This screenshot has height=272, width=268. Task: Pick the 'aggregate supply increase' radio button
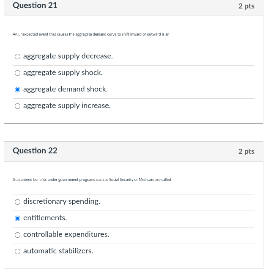click(x=17, y=106)
